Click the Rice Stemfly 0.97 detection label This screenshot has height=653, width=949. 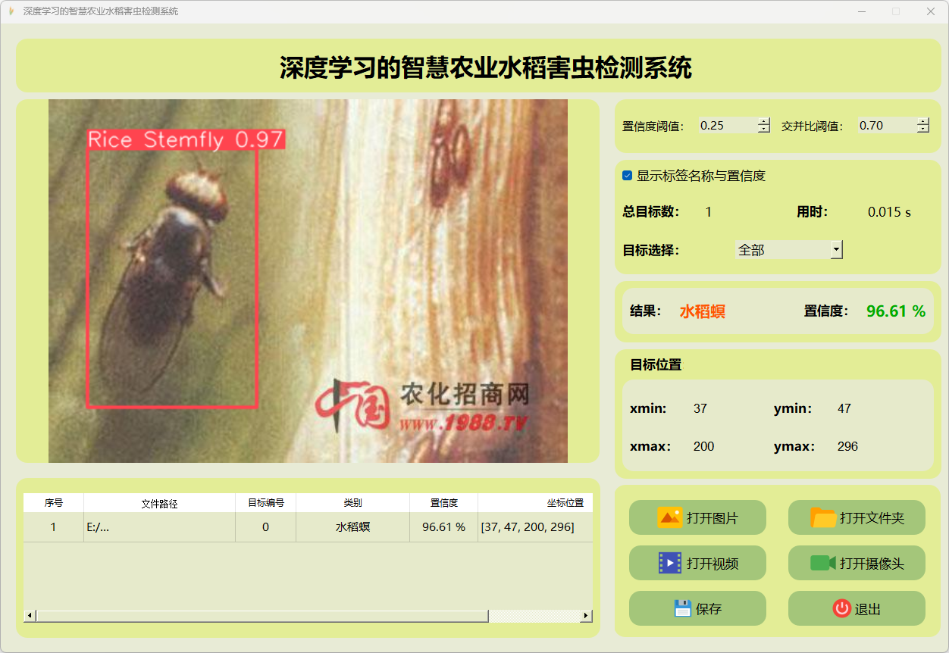[186, 139]
